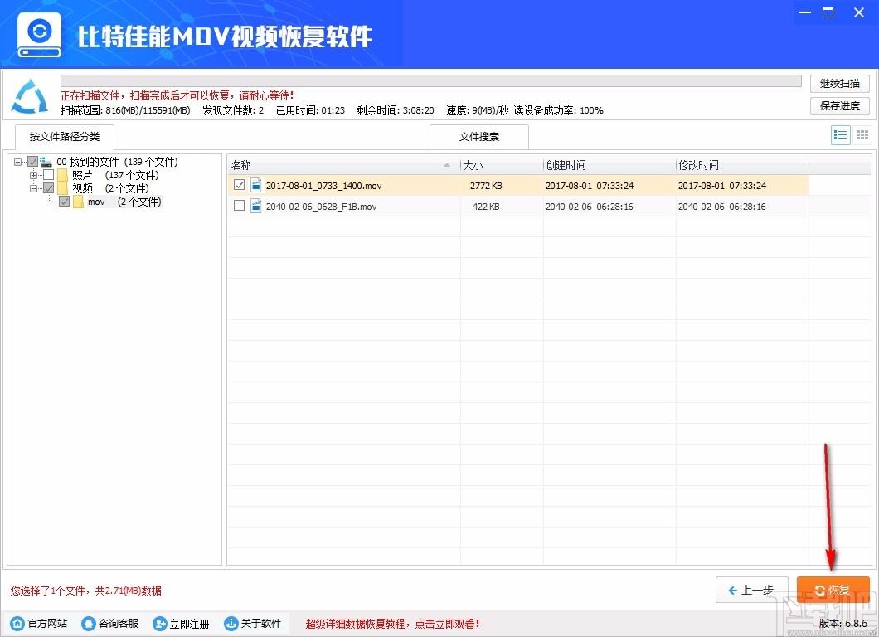This screenshot has height=637, width=879.
Task: Collapse the 视频 folder node
Action: [34, 188]
